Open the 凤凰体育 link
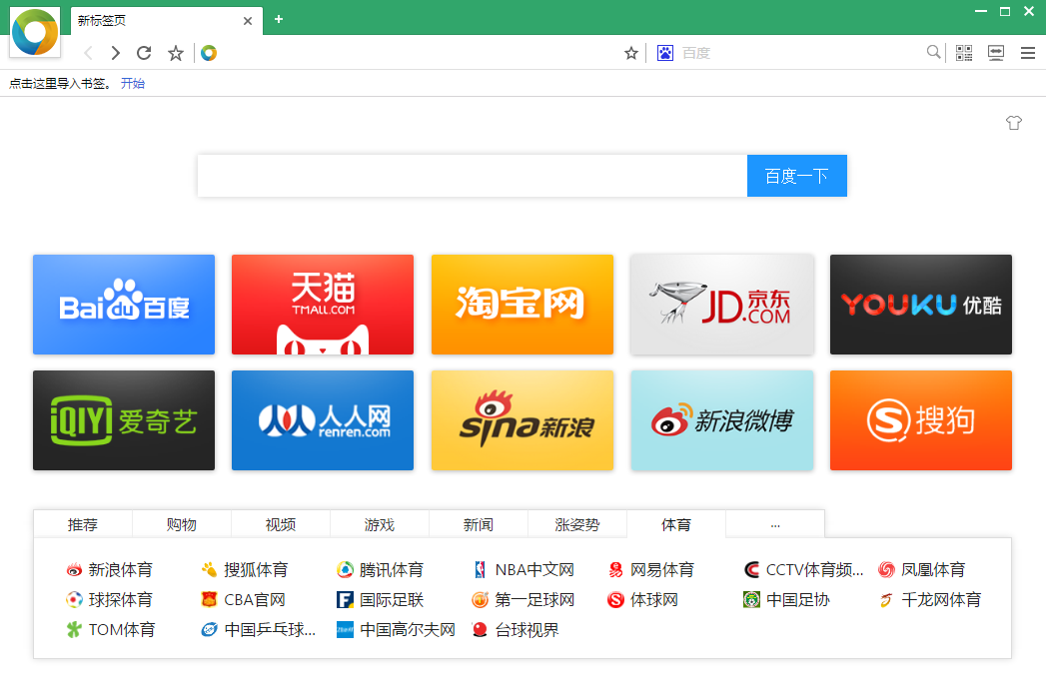The height and width of the screenshot is (700, 1046). (x=922, y=570)
